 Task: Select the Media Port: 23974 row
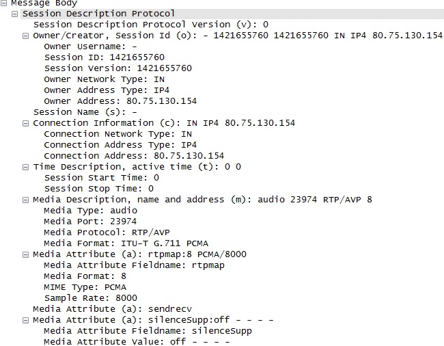coord(91,222)
